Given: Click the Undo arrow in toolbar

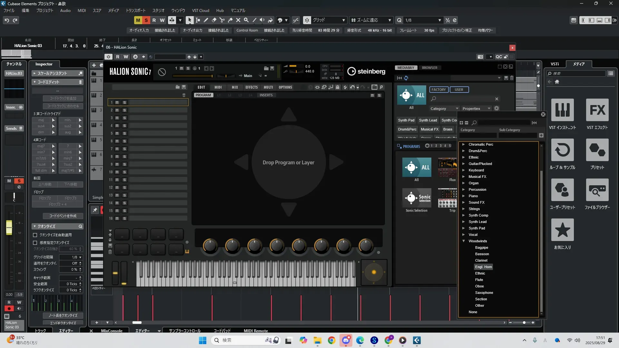Looking at the screenshot, I should pyautogui.click(x=7, y=20).
